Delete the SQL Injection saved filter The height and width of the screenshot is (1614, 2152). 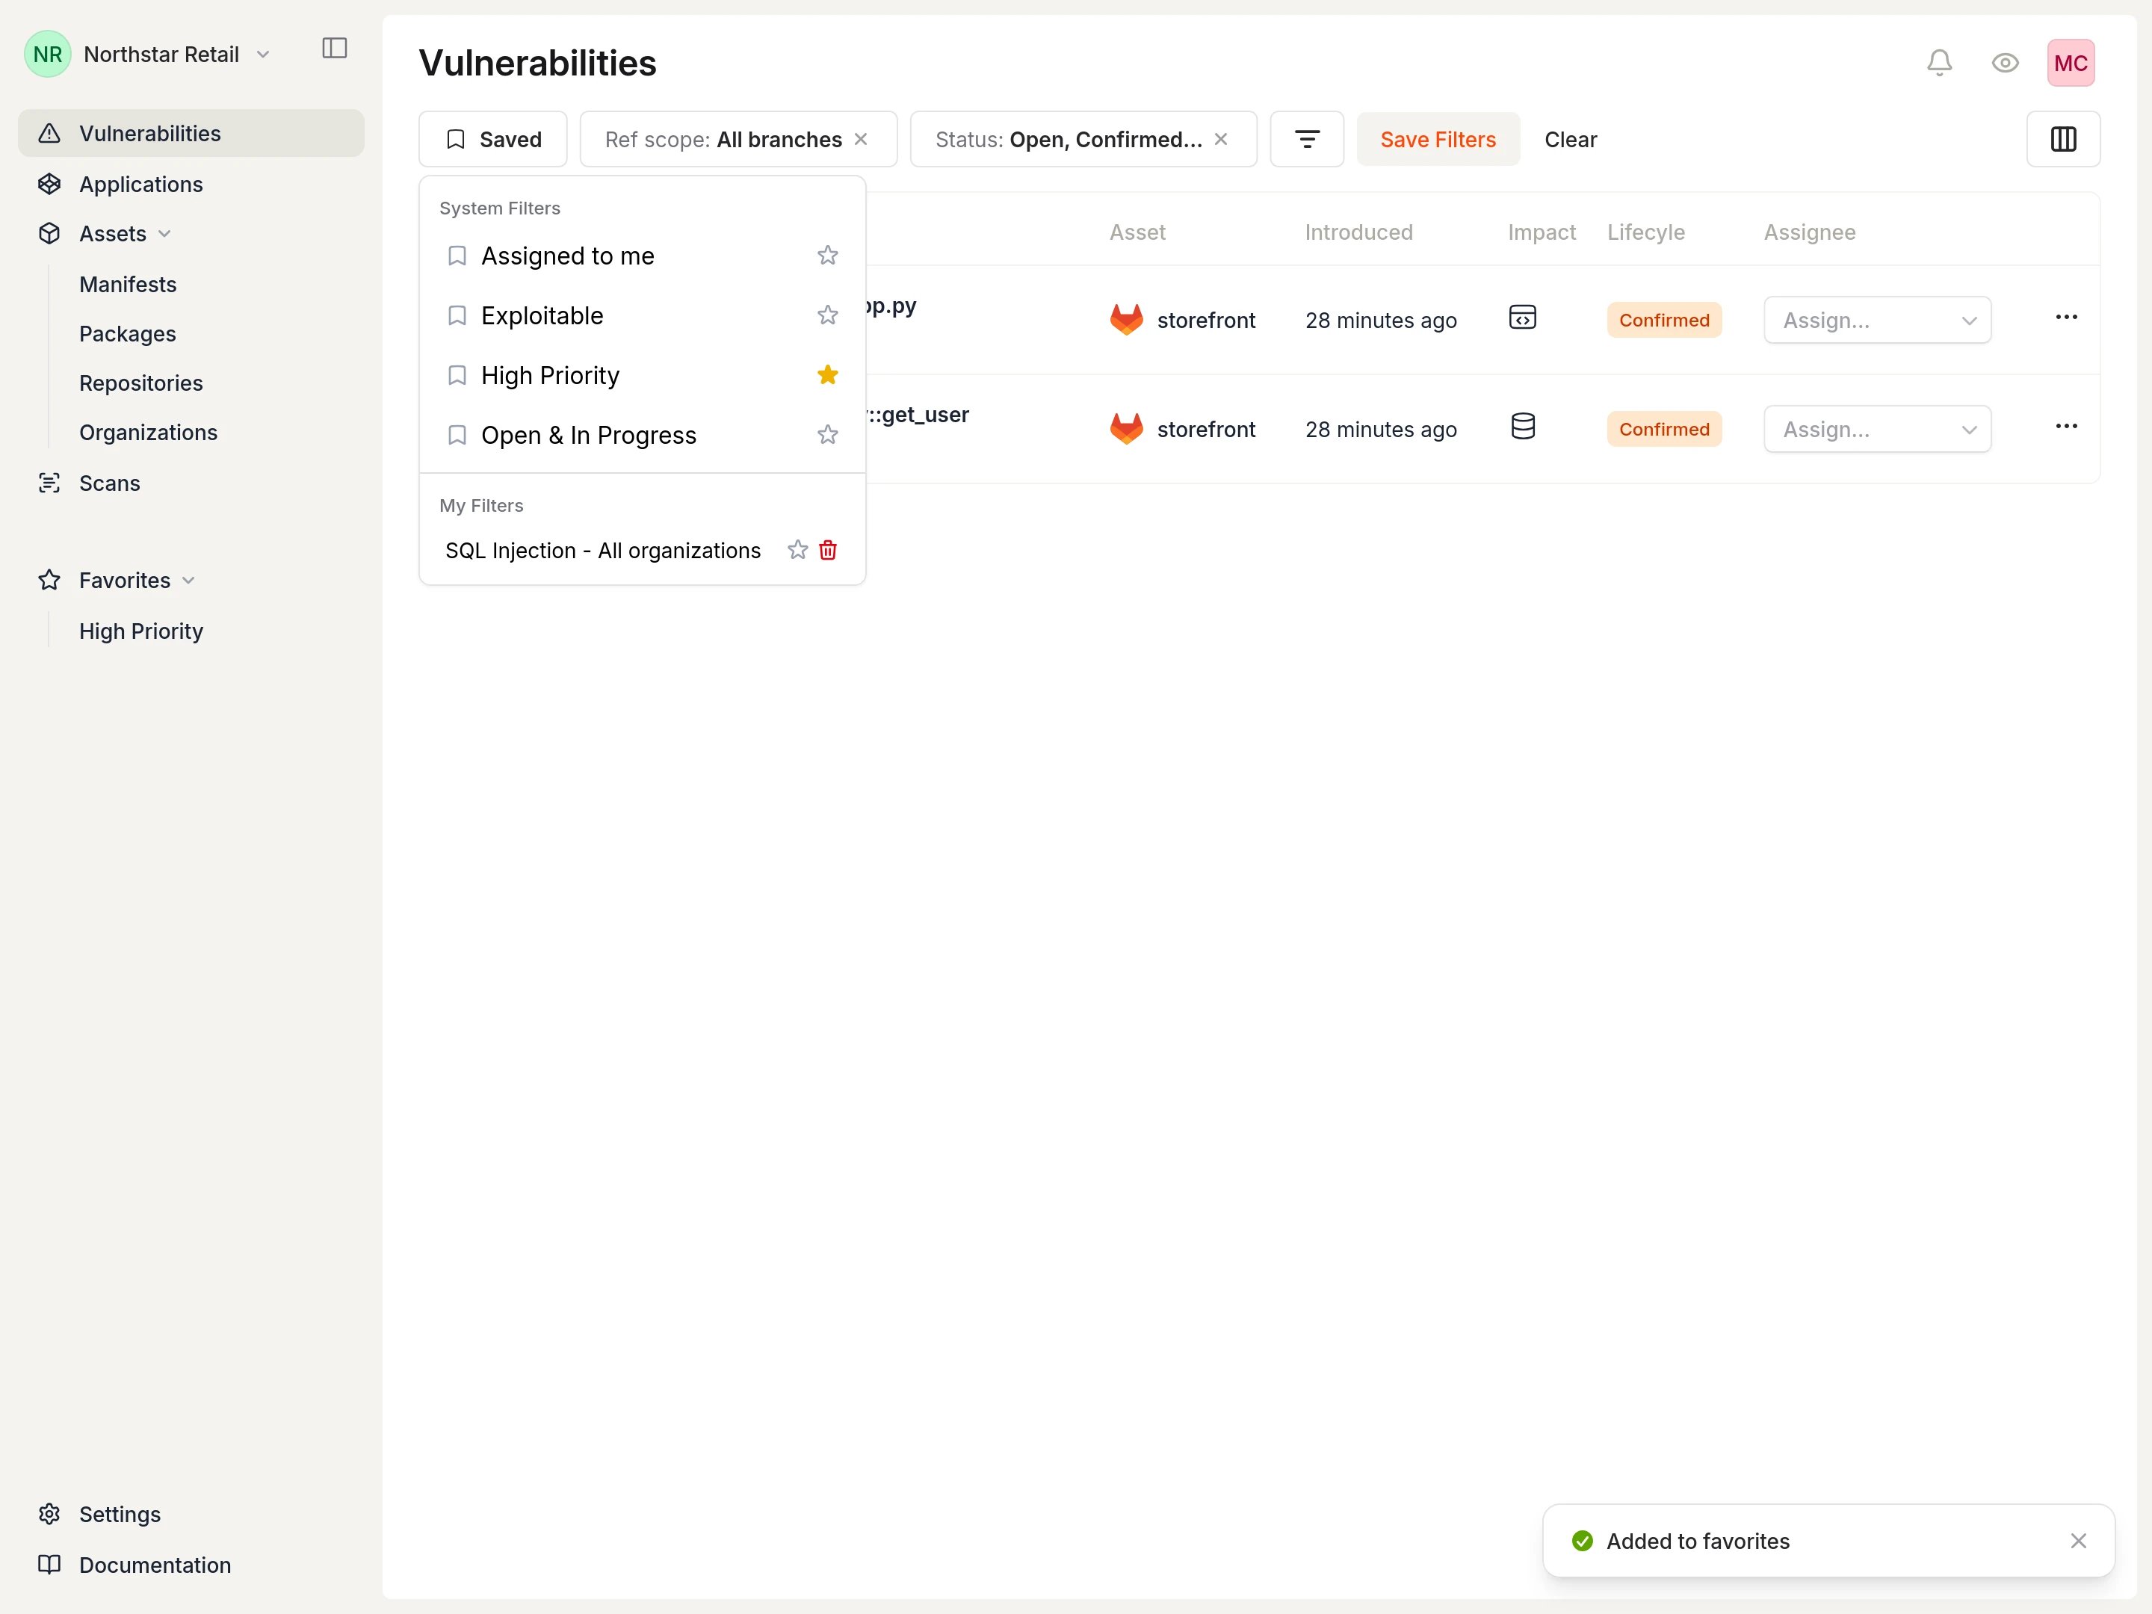[x=828, y=550]
